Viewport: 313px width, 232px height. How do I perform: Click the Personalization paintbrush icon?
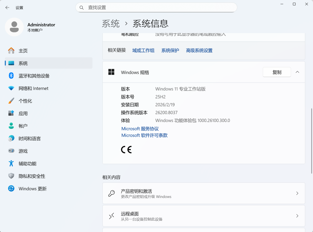[x=11, y=101]
